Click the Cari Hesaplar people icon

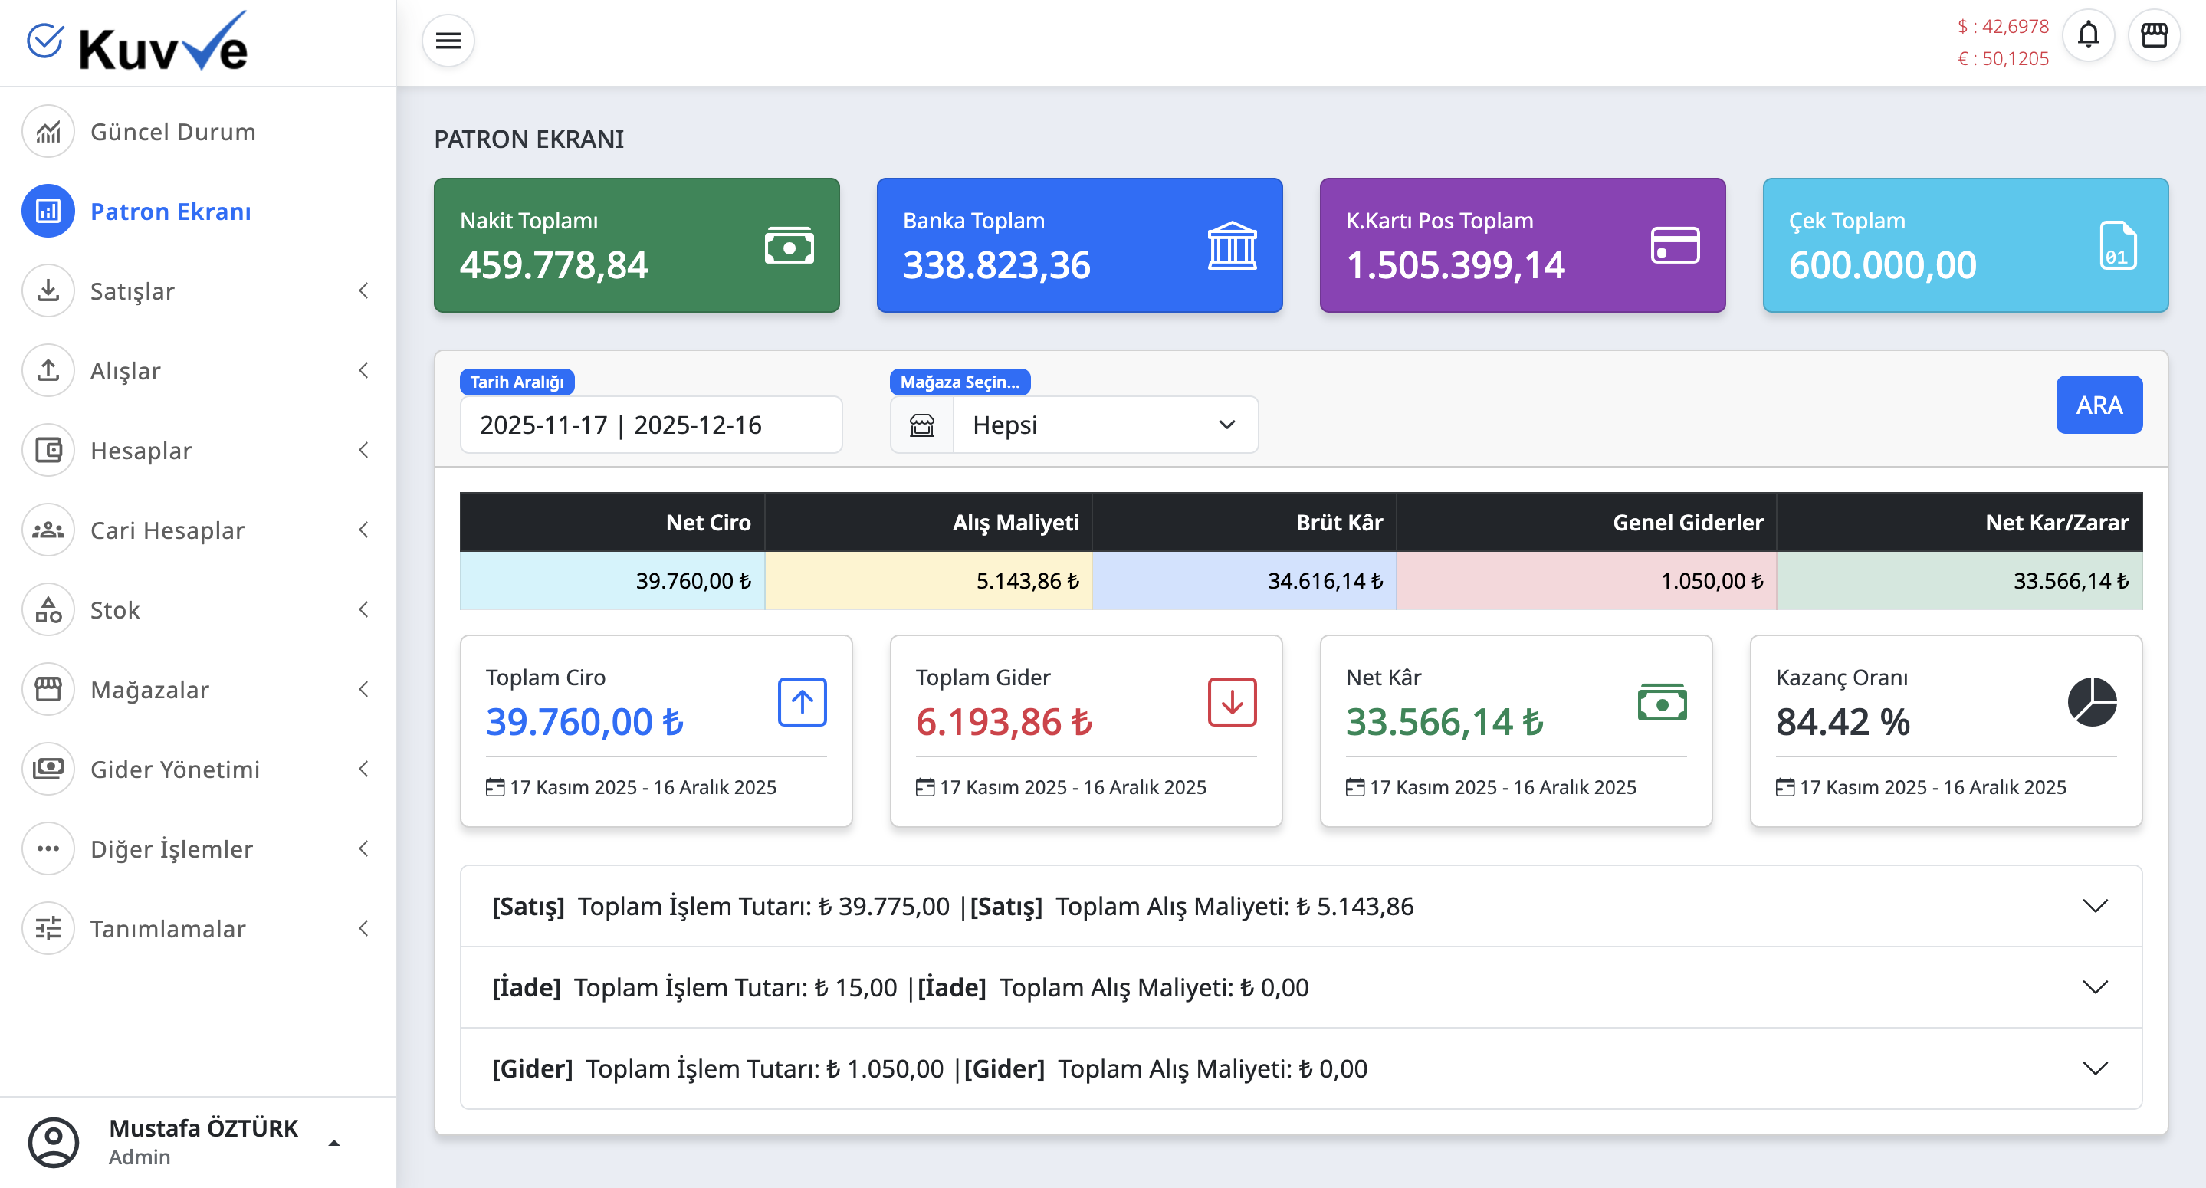(48, 530)
